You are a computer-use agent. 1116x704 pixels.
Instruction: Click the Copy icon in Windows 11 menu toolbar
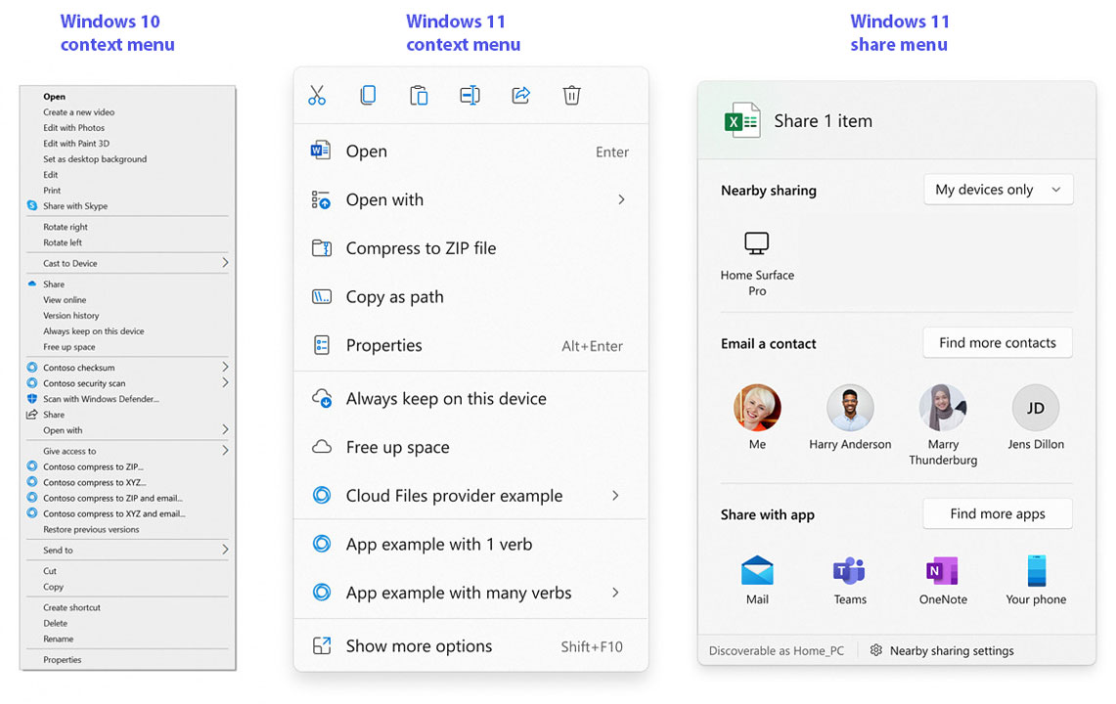point(368,96)
